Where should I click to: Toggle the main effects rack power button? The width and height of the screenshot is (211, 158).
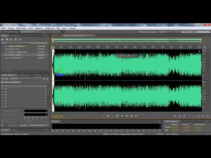coord(2,126)
